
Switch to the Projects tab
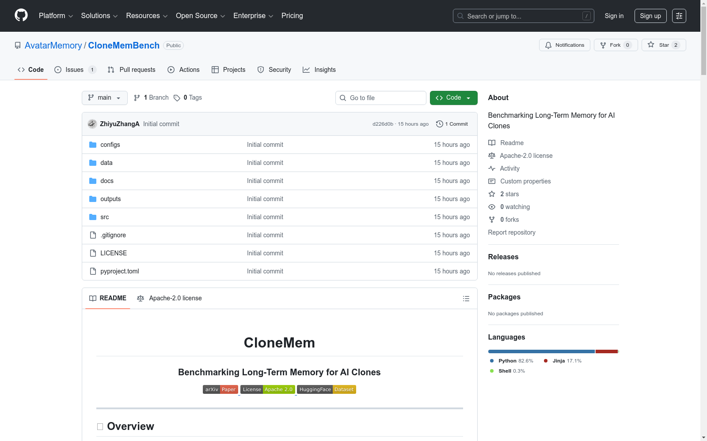pos(228,70)
